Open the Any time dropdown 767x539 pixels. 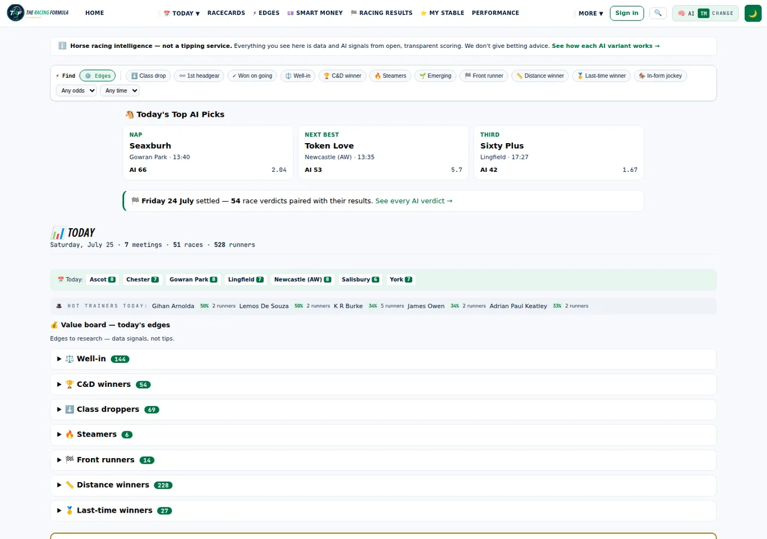[120, 90]
